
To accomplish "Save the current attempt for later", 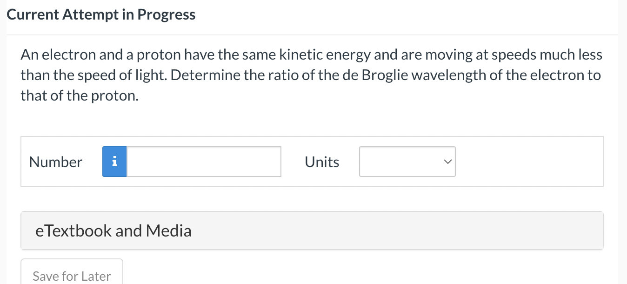I will click(72, 276).
